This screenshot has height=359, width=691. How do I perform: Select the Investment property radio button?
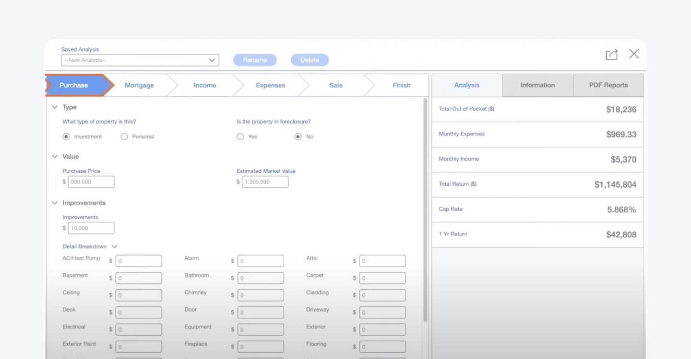(66, 136)
